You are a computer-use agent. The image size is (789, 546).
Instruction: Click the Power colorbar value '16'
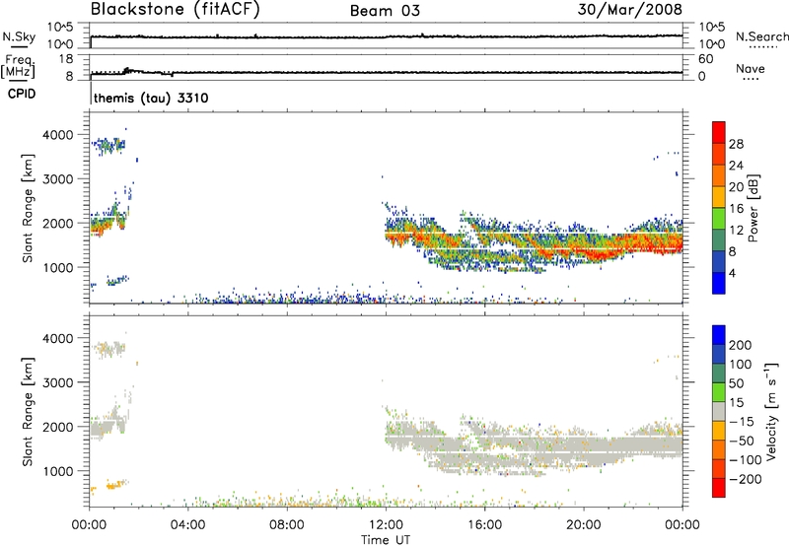(x=736, y=209)
